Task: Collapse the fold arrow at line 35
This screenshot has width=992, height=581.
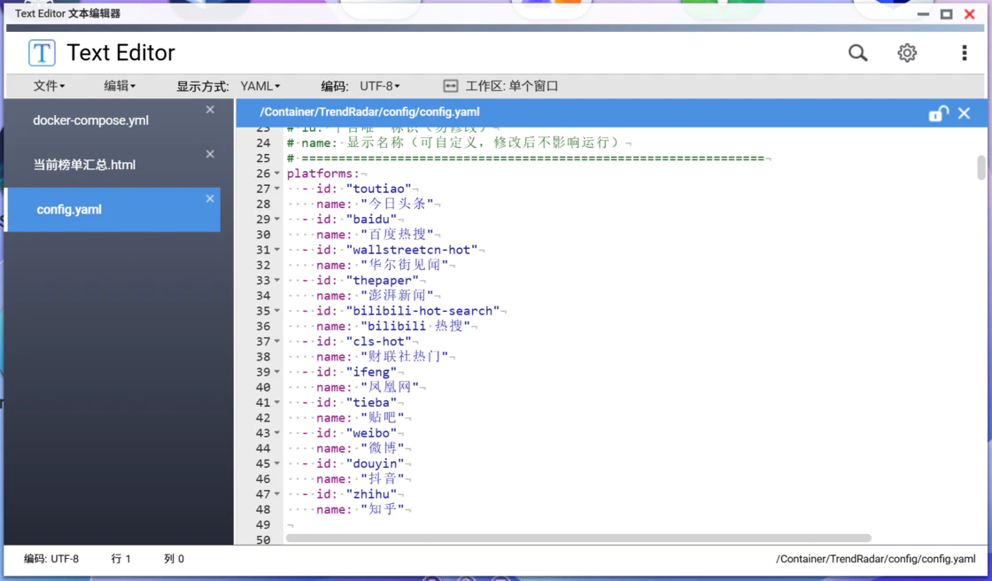Action: tap(277, 311)
